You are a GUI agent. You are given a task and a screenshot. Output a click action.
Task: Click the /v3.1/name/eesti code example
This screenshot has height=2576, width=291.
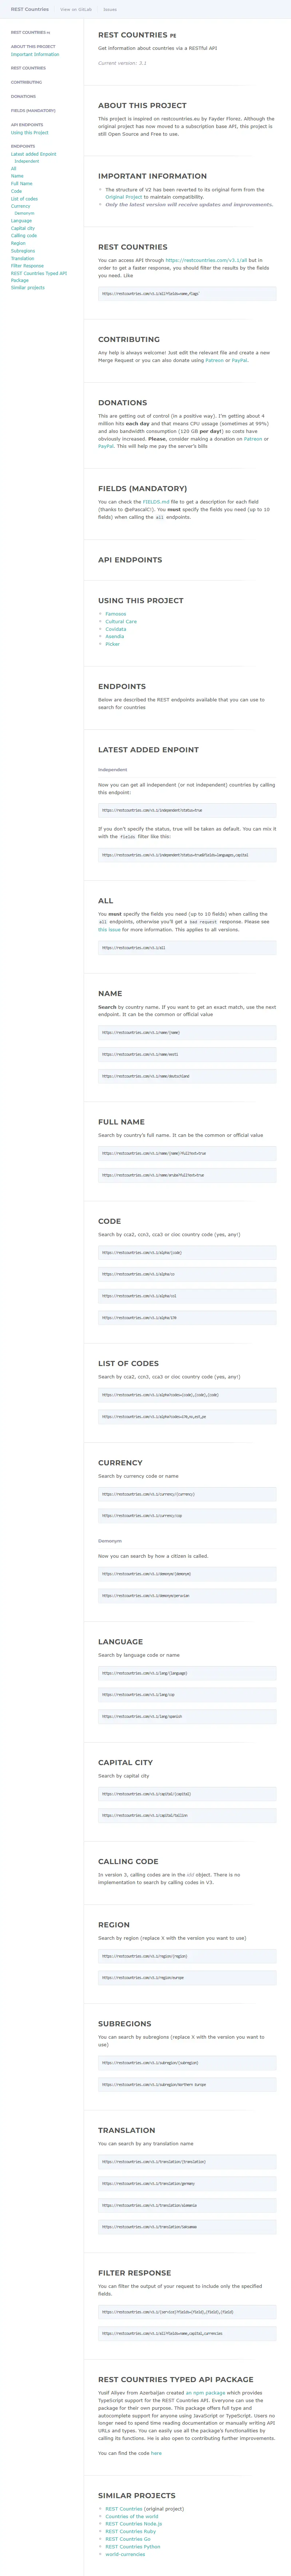(x=187, y=1054)
